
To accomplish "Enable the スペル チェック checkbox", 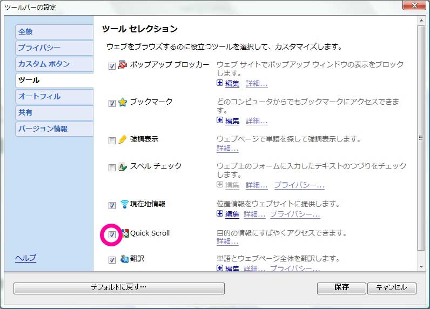I will (x=112, y=167).
